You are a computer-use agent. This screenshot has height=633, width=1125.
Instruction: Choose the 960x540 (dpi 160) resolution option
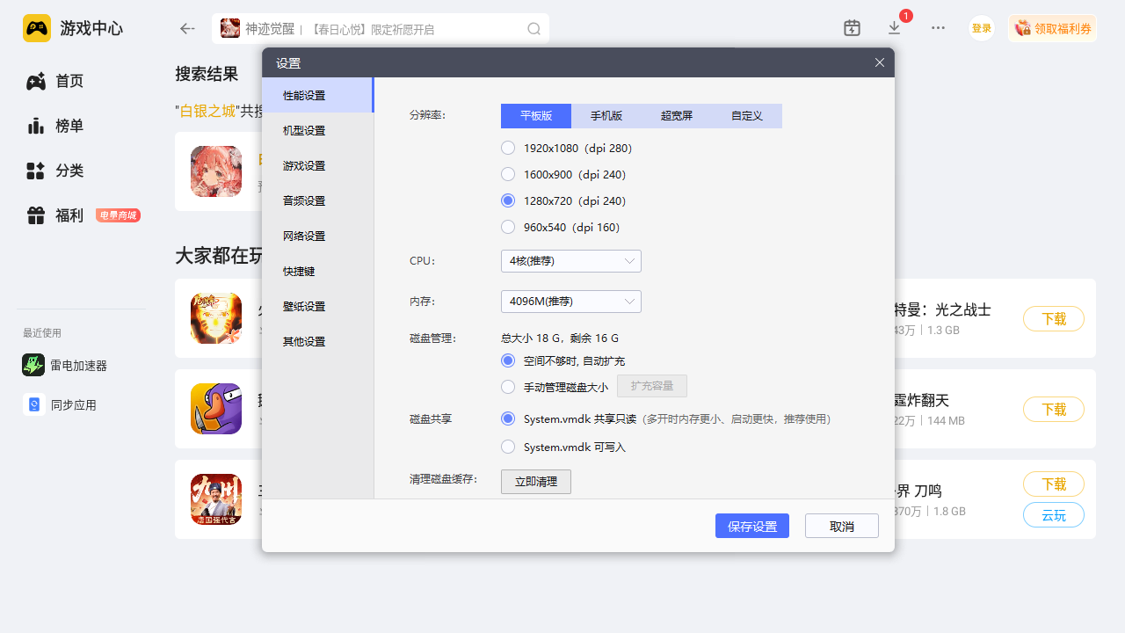pyautogui.click(x=508, y=227)
